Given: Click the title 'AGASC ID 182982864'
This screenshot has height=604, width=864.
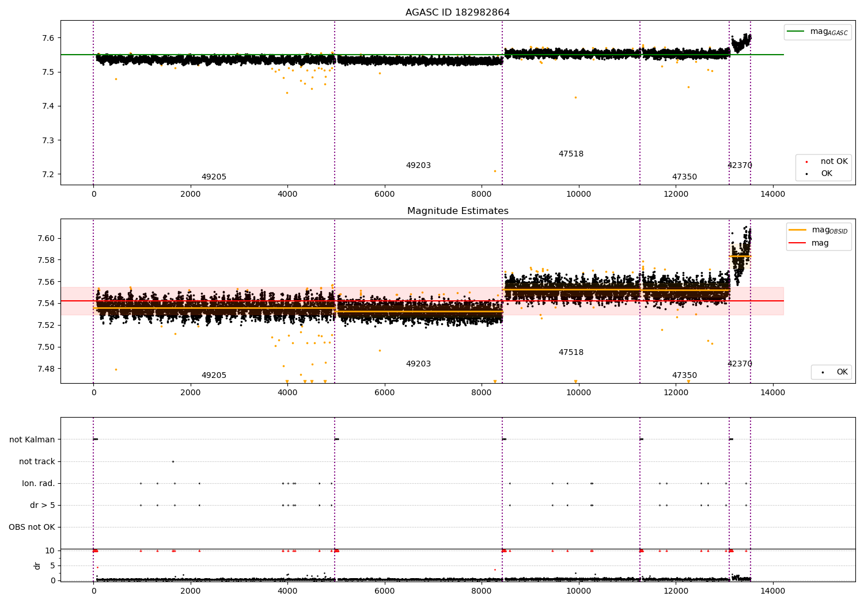Looking at the screenshot, I should (457, 13).
